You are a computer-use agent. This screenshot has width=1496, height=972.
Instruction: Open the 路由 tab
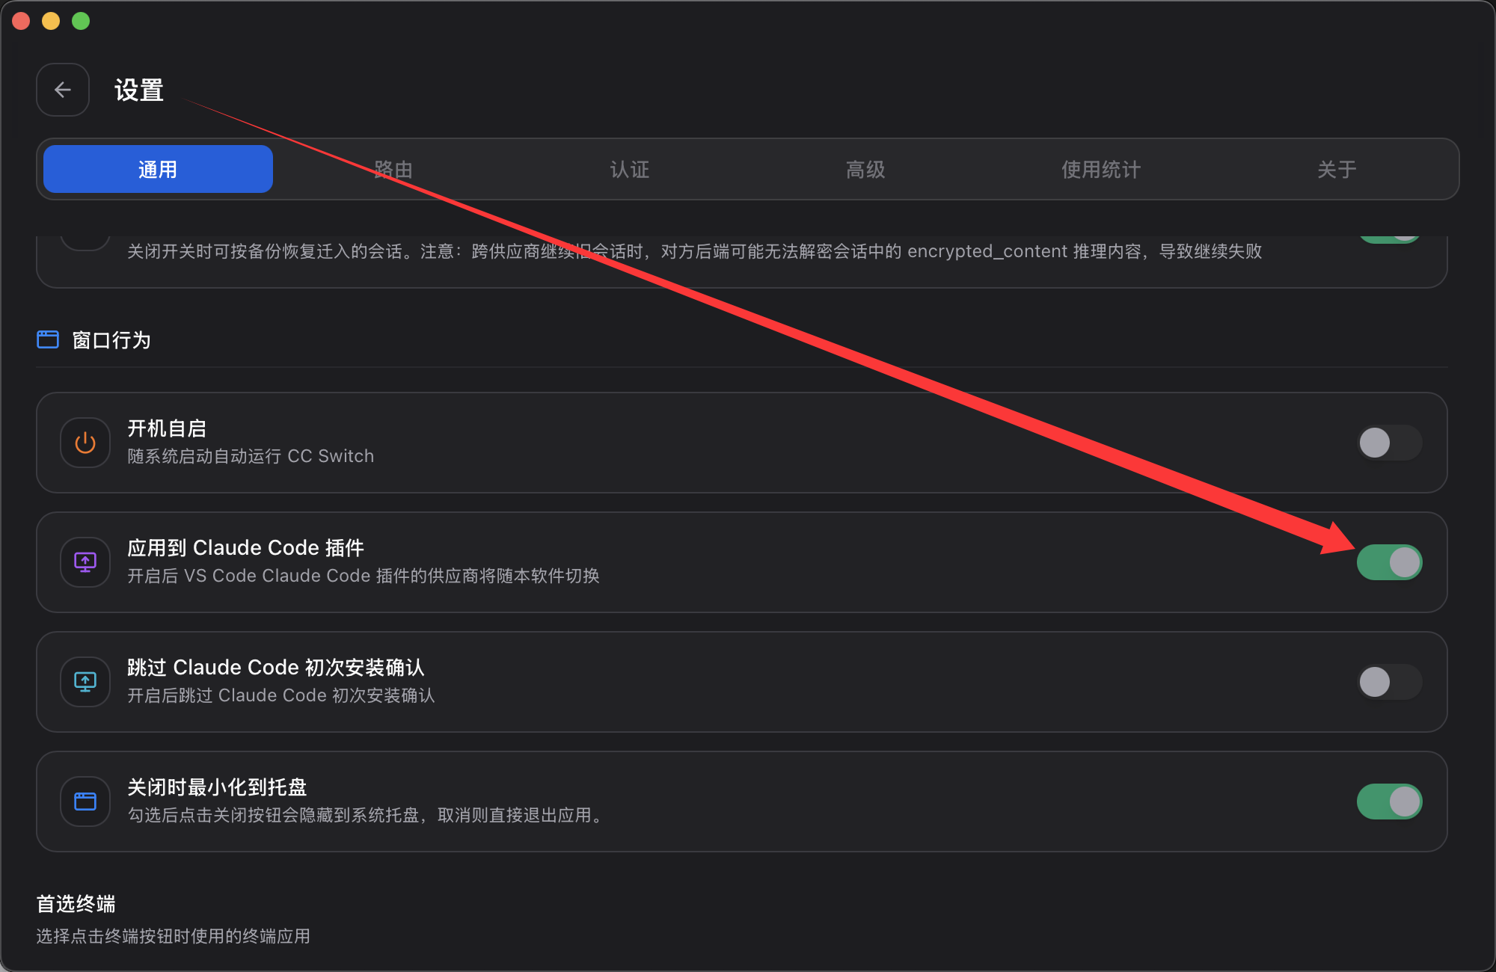coord(393,169)
